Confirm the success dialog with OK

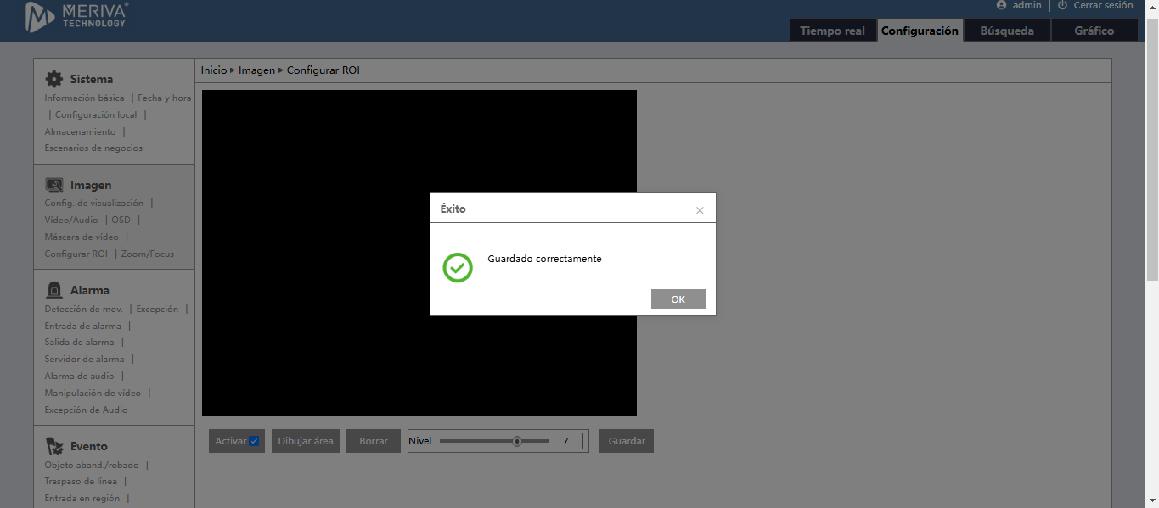tap(678, 299)
